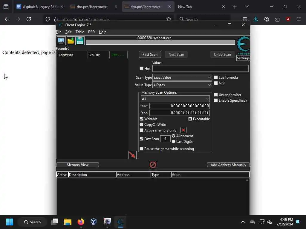This screenshot has width=306, height=229.
Task: Open the Help menu
Action: [102, 32]
